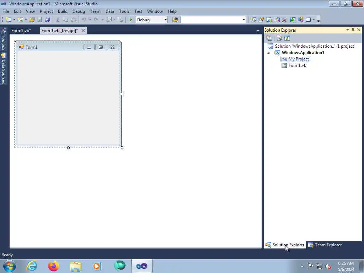Click the Cut scissors icon
Screen dimensions: 364x273
pos(58,20)
